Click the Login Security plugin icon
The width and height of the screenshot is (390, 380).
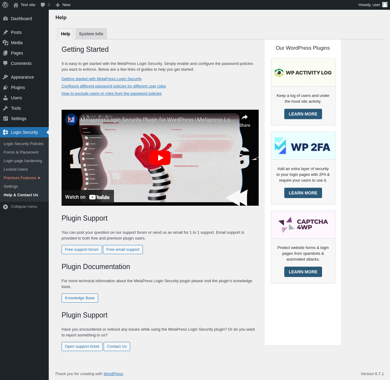[x=5, y=132]
